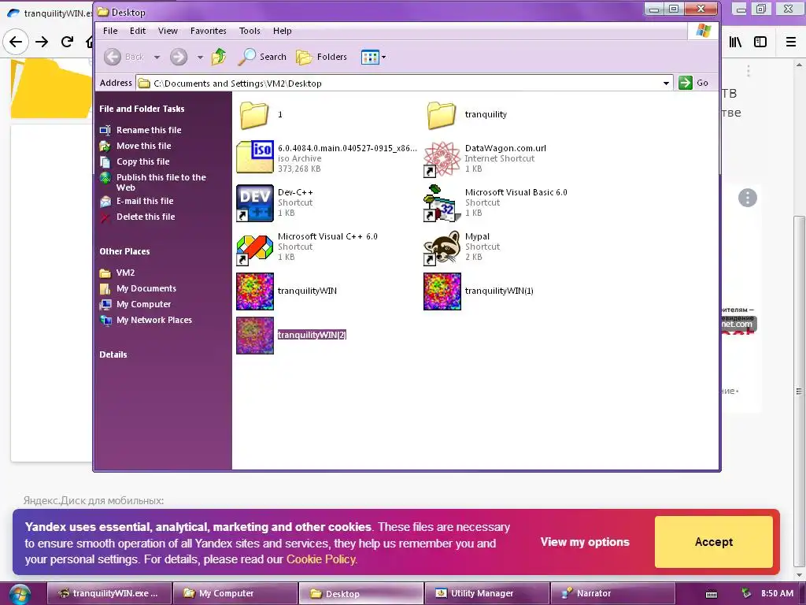Click the round three-dot button on web page

[x=748, y=198]
